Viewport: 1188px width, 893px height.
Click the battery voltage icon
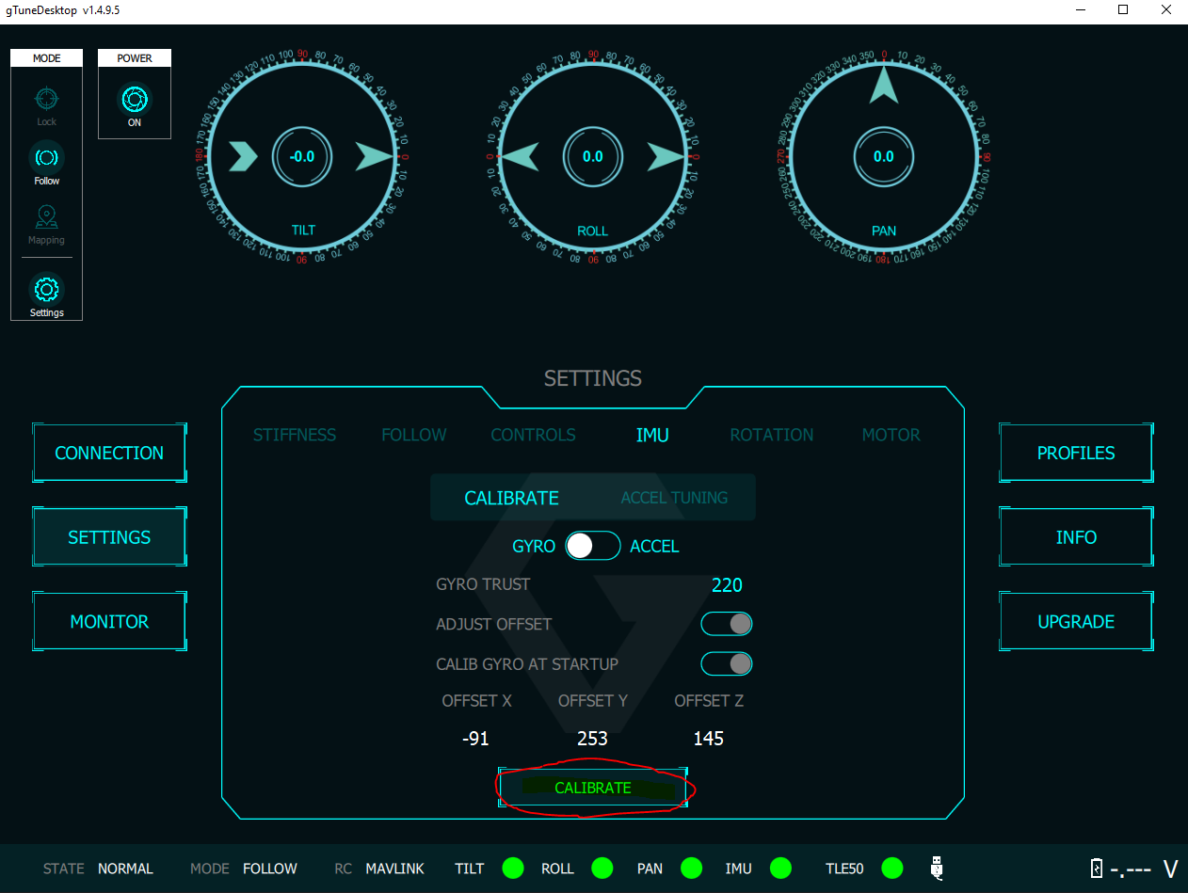coord(1096,869)
